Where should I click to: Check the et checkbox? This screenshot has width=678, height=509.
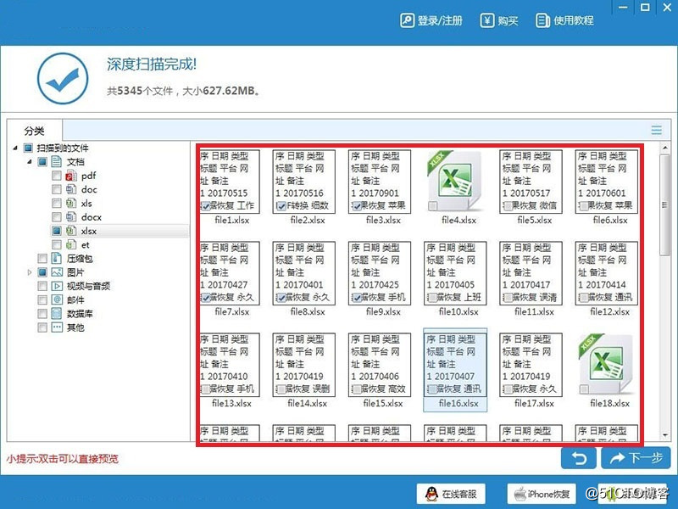tap(56, 245)
